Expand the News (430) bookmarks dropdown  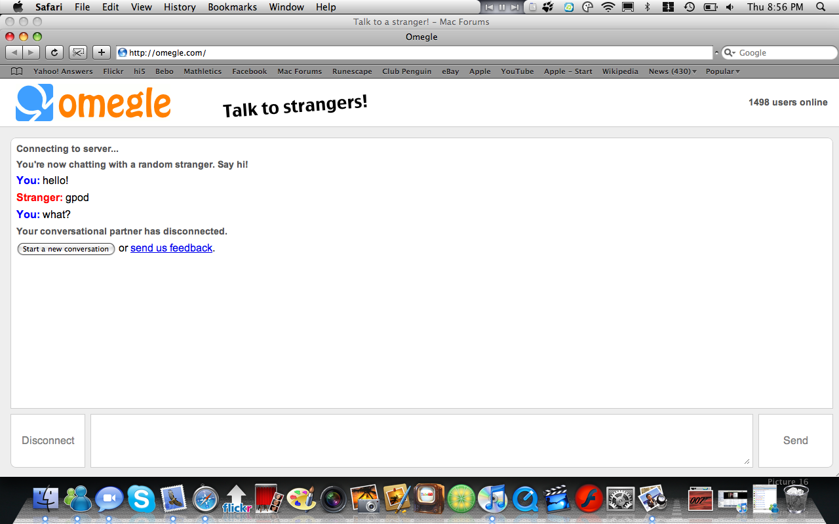pos(673,71)
